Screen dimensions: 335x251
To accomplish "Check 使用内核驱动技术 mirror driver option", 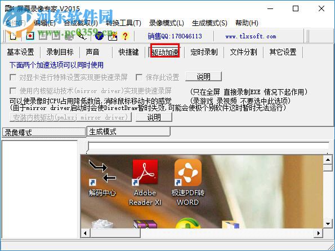I will pos(13,91).
